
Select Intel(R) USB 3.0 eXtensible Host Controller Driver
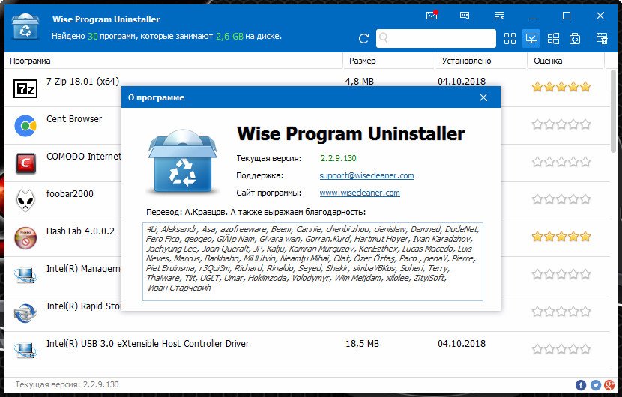[148, 344]
